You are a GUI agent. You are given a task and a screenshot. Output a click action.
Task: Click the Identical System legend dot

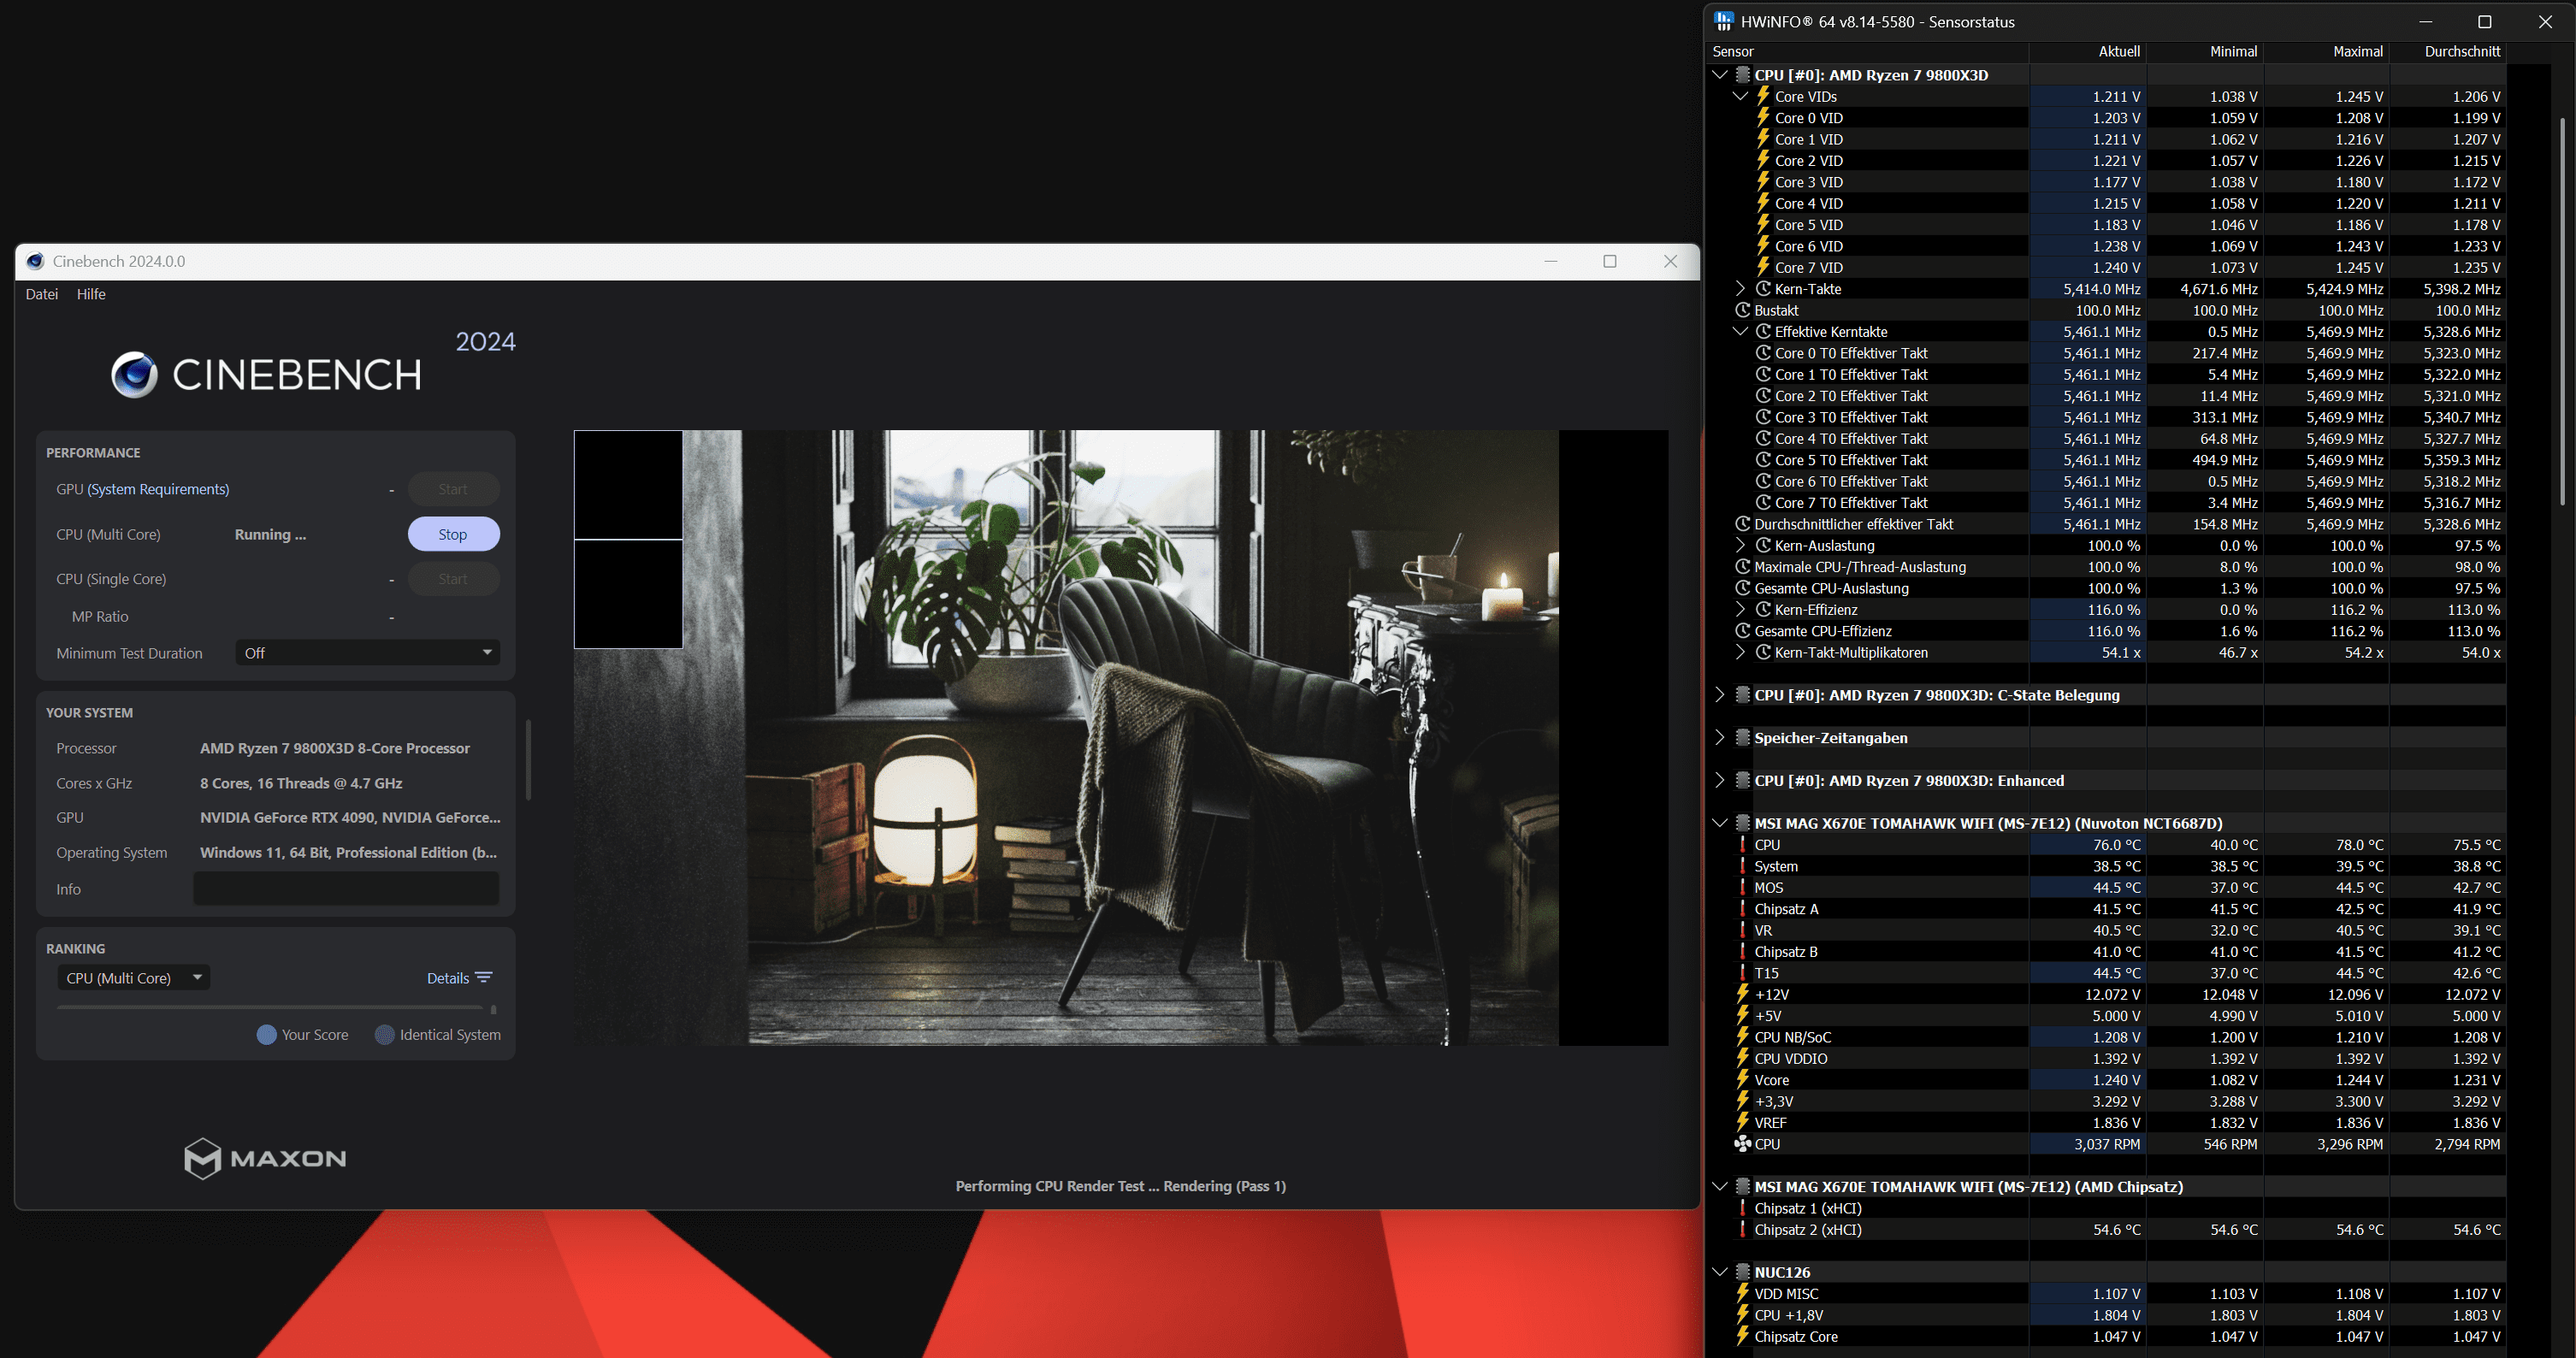384,1035
